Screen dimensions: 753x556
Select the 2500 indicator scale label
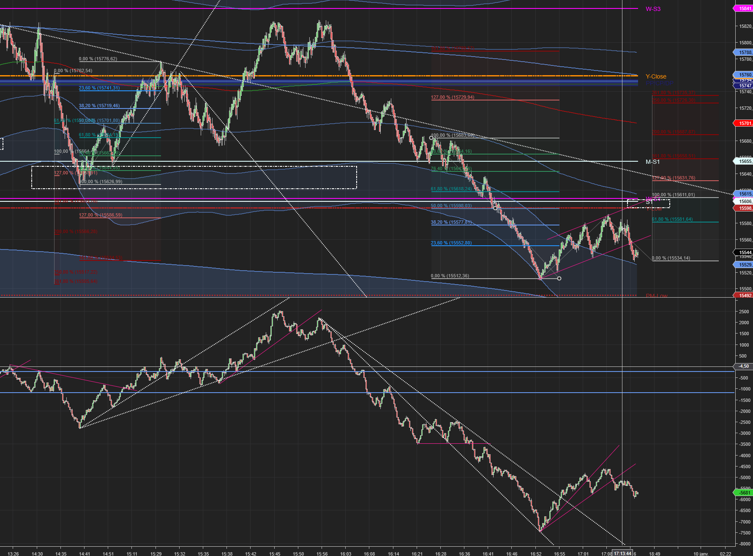pos(744,312)
